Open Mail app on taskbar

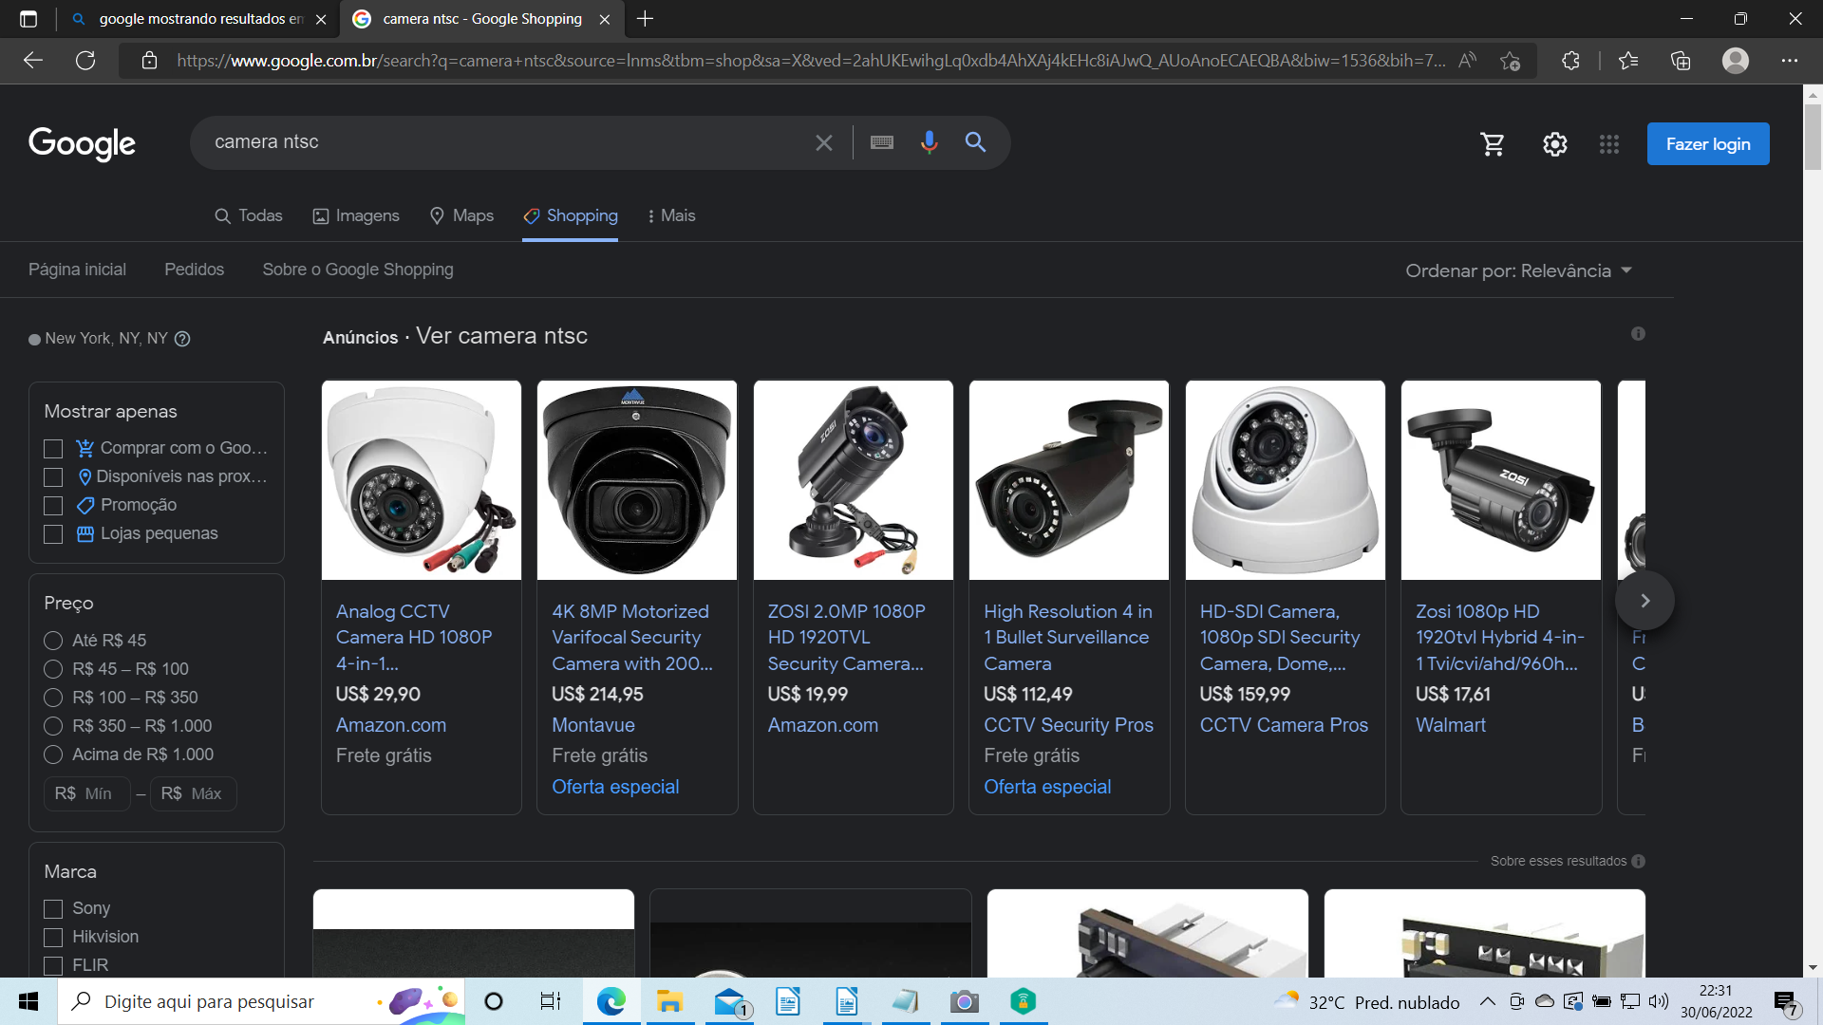click(729, 1001)
